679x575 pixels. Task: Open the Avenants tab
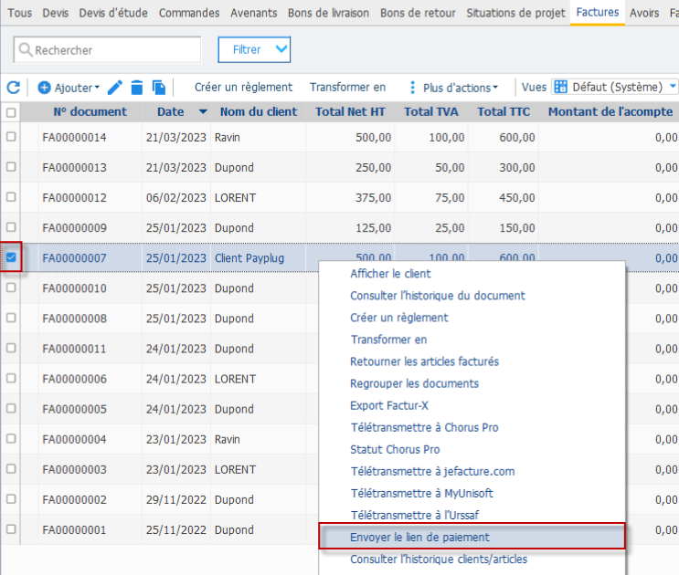click(x=254, y=13)
